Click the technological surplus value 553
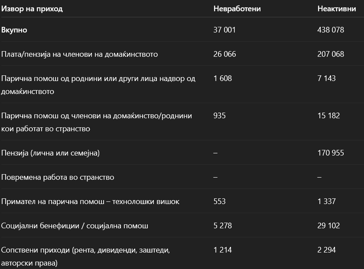 click(x=220, y=201)
